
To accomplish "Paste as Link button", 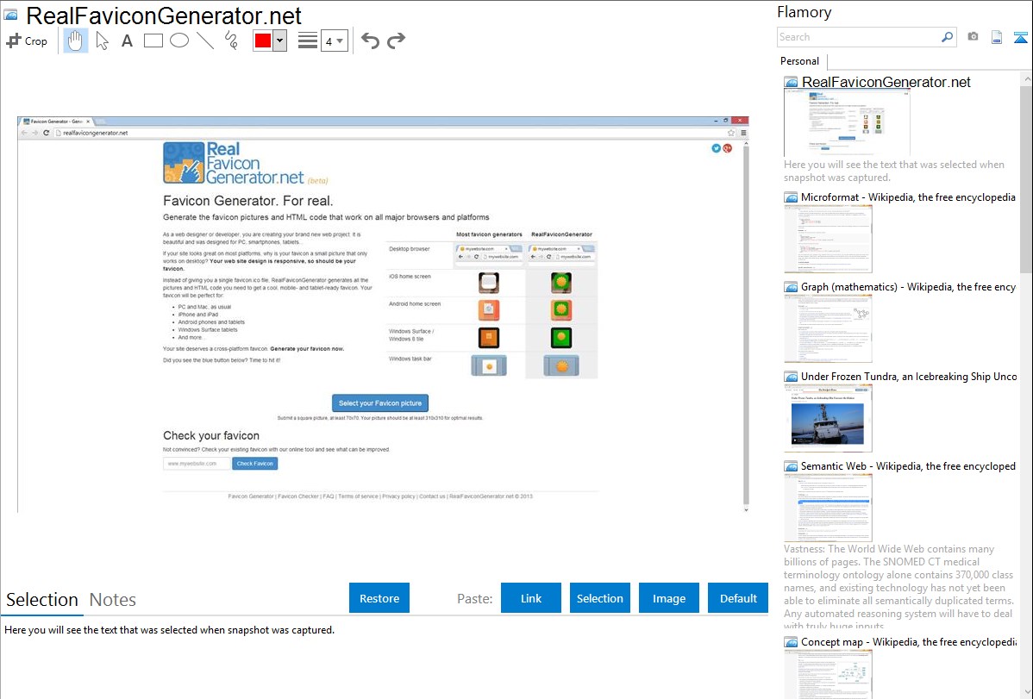I will click(x=531, y=598).
